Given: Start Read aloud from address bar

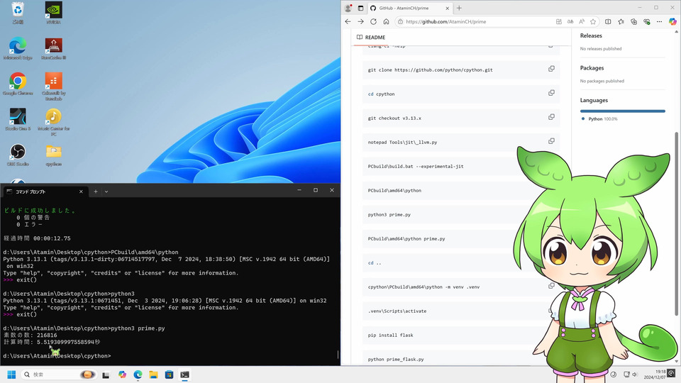Looking at the screenshot, I should 582,21.
